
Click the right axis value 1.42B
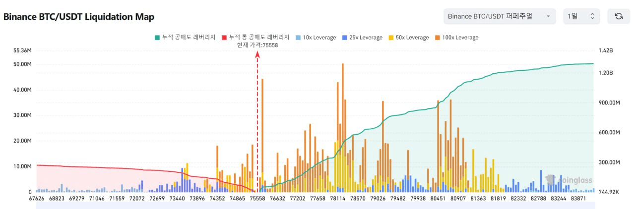coord(605,51)
